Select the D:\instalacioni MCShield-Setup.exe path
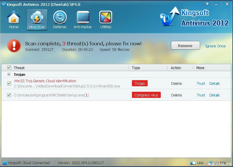This screenshot has height=167, width=233. click(52, 95)
